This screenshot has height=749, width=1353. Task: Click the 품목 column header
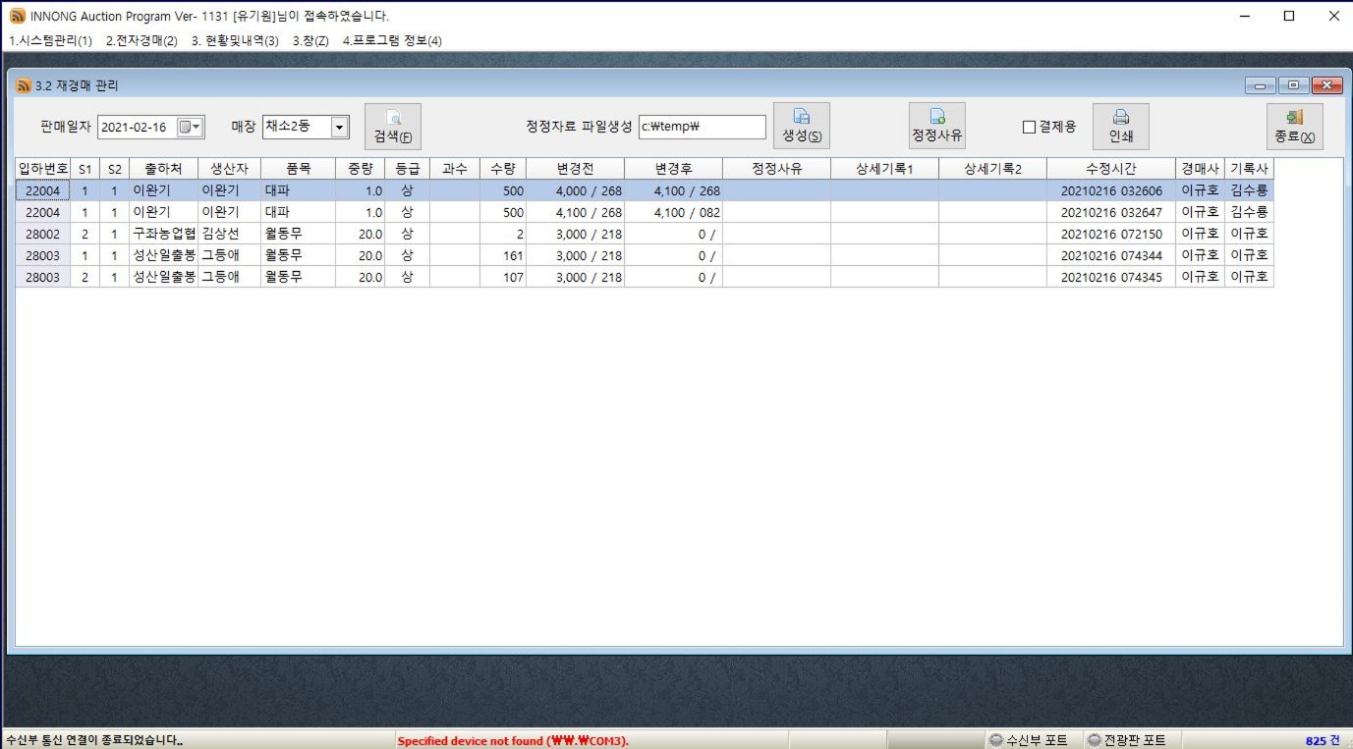click(297, 169)
